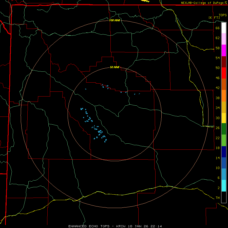Click the white color band above 66
Image resolution: width=228 pixels, height=228 pixels.
(x=224, y=28)
